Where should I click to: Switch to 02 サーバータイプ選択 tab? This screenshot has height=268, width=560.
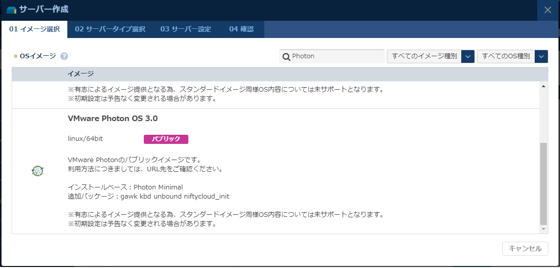[x=110, y=29]
